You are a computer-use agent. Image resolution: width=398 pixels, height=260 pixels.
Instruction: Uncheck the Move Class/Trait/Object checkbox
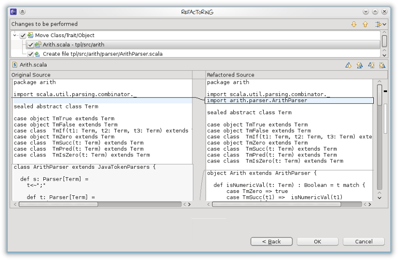(x=23, y=36)
